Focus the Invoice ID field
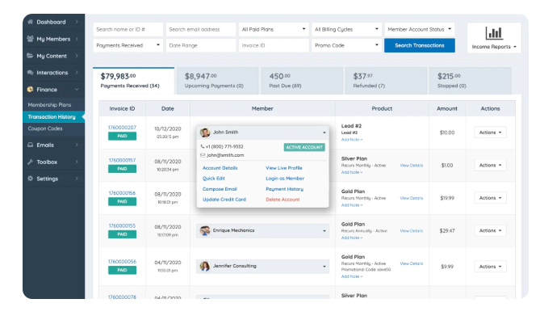Screen dimensions: 544x320 (274, 45)
